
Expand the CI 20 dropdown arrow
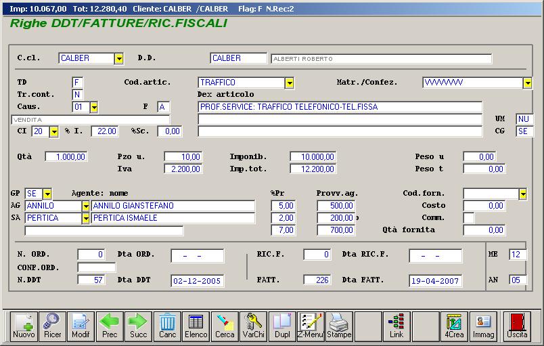[x=53, y=132]
